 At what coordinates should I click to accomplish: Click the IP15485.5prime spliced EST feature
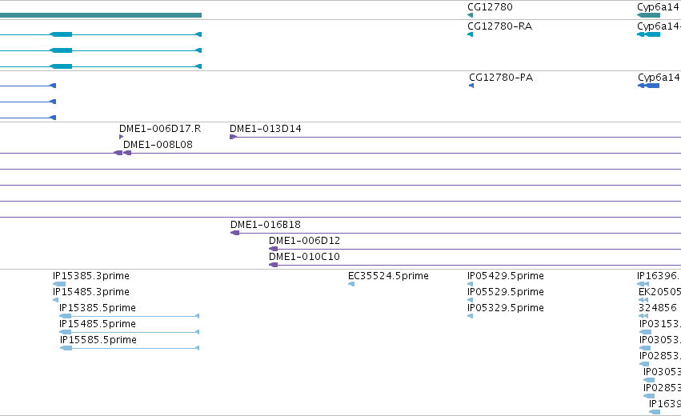click(129, 332)
